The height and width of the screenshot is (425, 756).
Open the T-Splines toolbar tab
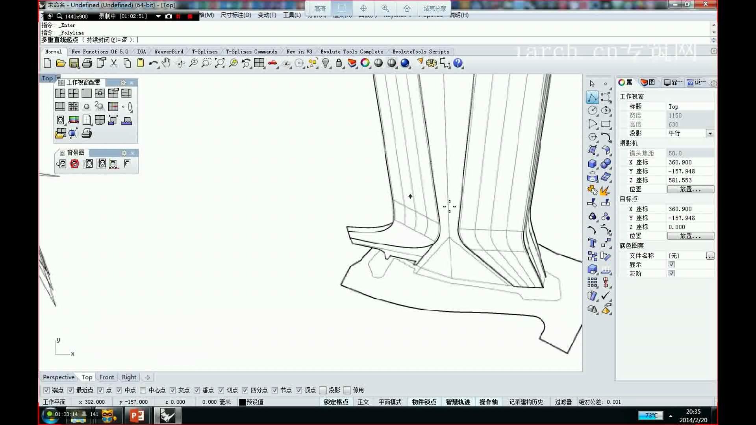[204, 52]
